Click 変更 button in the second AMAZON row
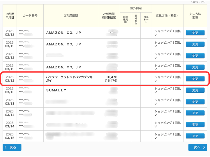The height and width of the screenshot is (157, 210). 195,44
